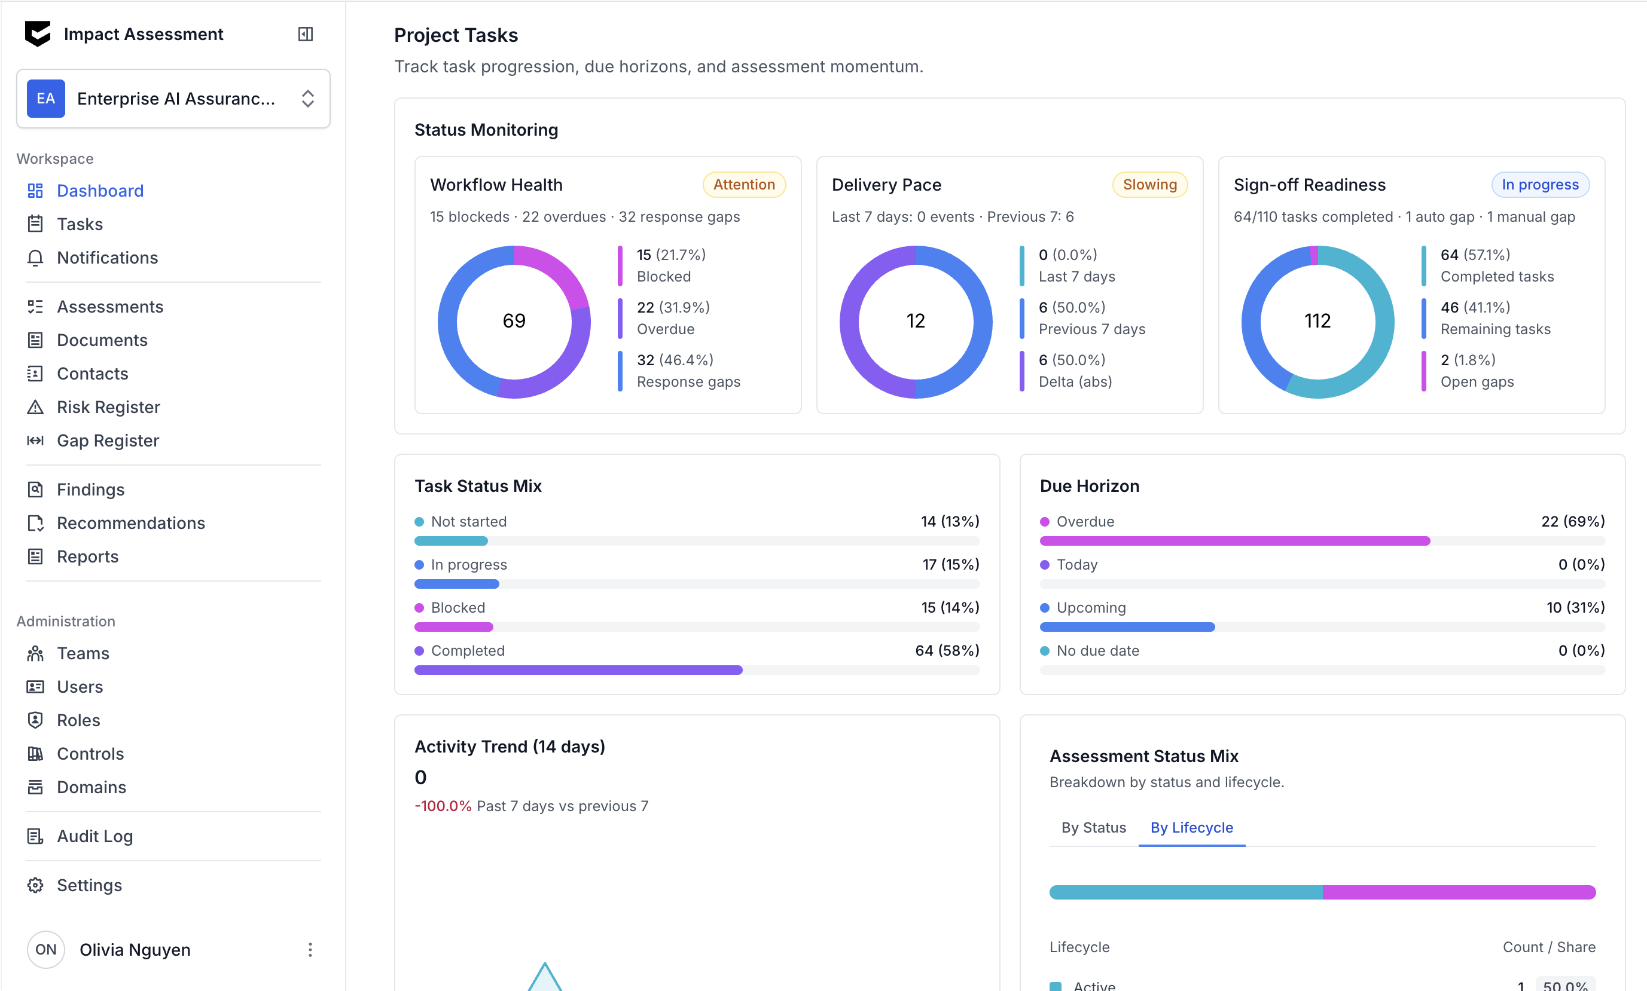This screenshot has height=991, width=1647.
Task: Click the Settings gear icon
Action: click(35, 885)
